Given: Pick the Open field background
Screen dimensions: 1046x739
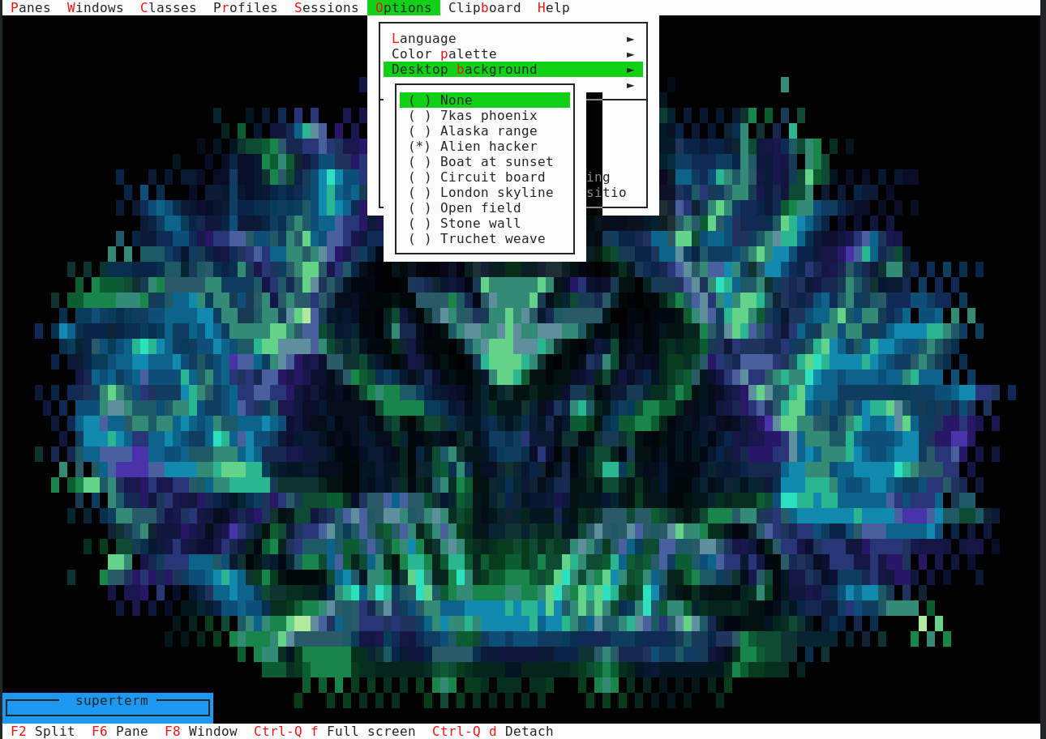Looking at the screenshot, I should 485,207.
